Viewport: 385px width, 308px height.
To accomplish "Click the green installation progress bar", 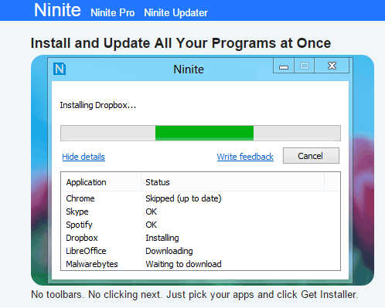I will (200, 133).
